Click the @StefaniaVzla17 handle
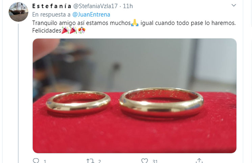The image size is (252, 163). [95, 6]
